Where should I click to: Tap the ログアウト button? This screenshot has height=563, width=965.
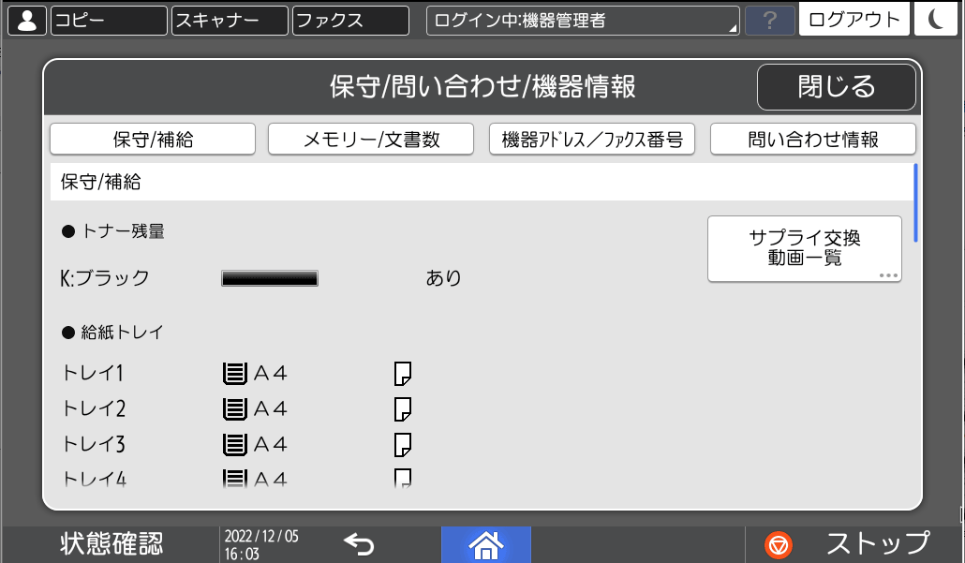pyautogui.click(x=853, y=20)
